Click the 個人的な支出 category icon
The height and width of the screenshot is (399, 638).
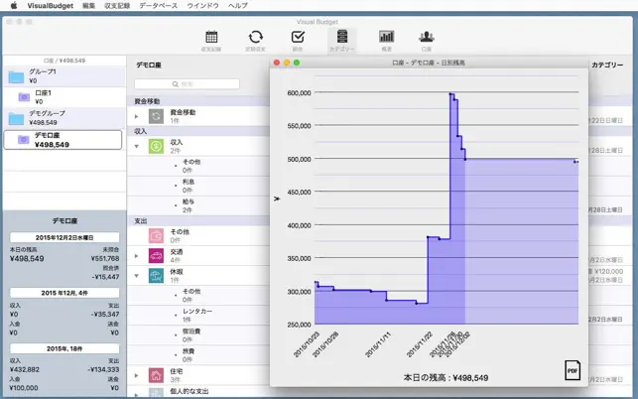(156, 393)
